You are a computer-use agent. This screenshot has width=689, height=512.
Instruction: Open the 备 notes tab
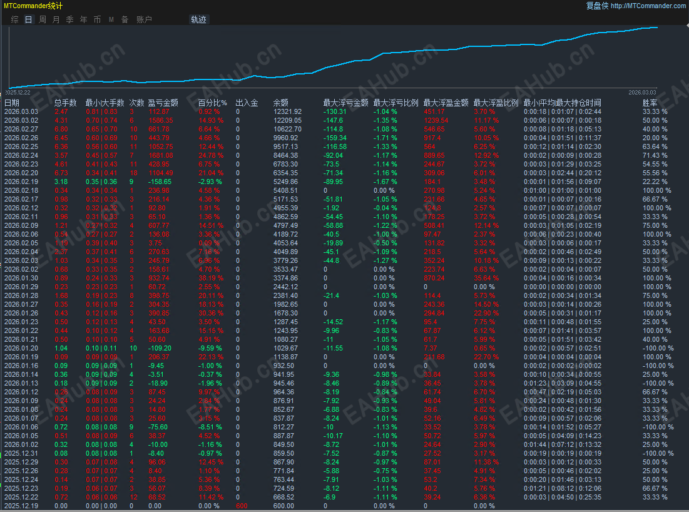pos(125,19)
